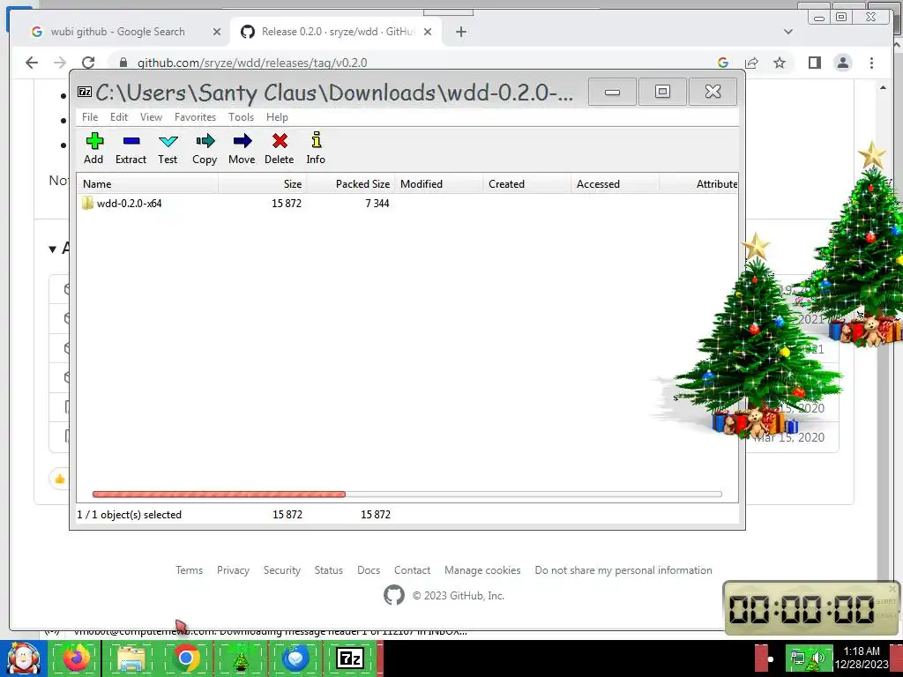Click the 7z icon in window title bar
Viewport: 903px width, 677px height.
point(85,92)
